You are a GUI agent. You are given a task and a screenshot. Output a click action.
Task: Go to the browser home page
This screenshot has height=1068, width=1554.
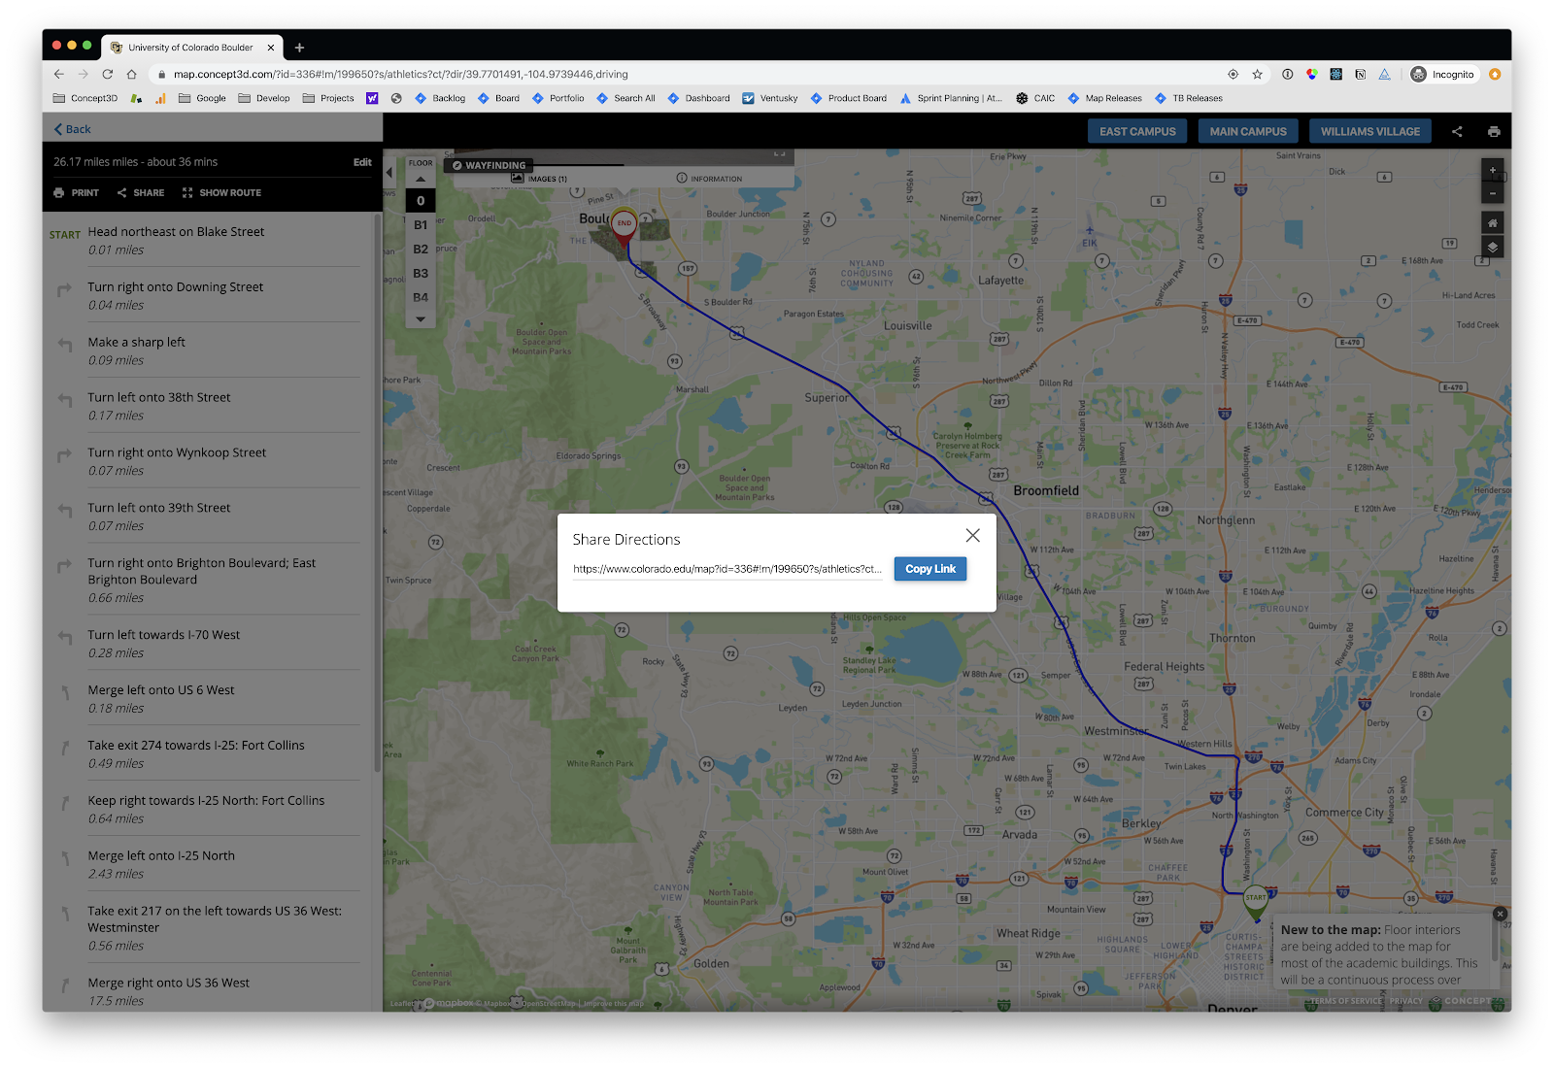132,74
